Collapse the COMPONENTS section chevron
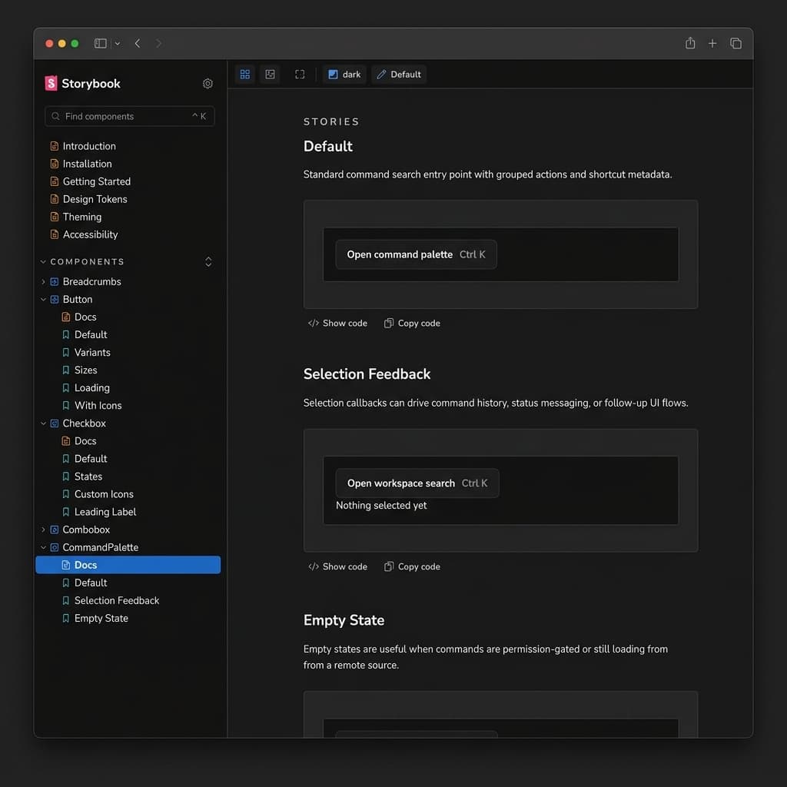787x787 pixels. (43, 261)
